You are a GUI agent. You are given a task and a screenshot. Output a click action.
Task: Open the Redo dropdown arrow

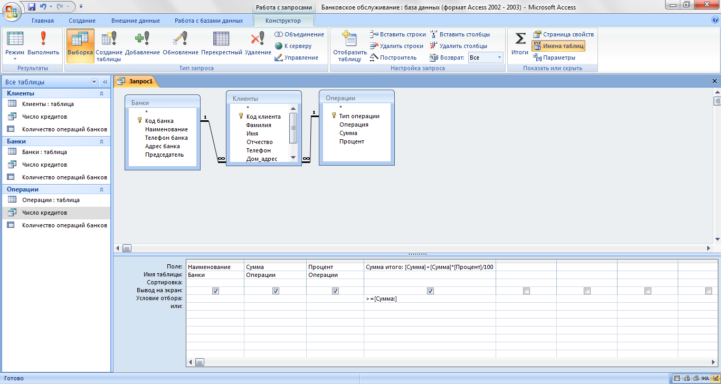pos(67,7)
